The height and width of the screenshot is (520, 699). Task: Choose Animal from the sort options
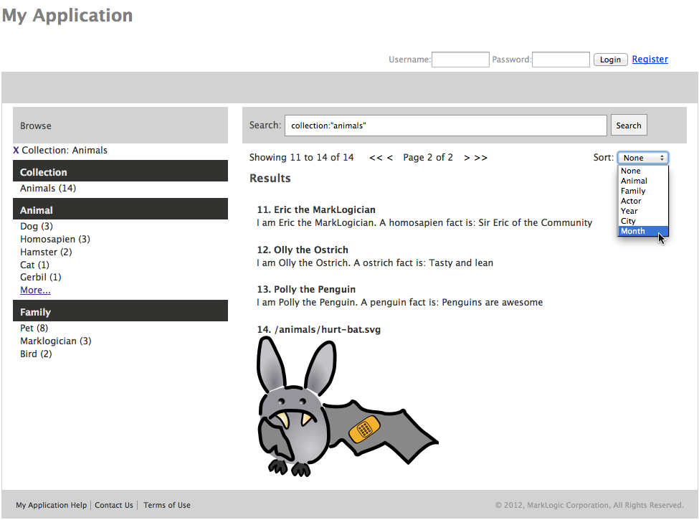[634, 181]
